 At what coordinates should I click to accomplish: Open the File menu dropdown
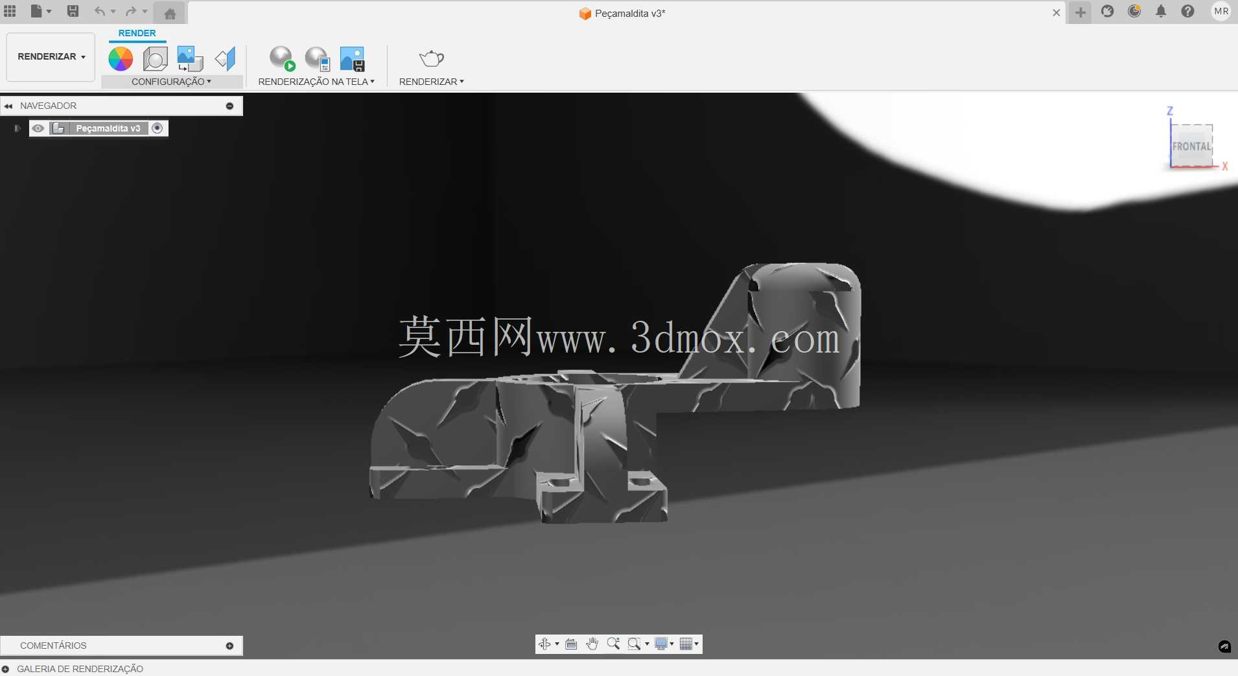tap(41, 11)
